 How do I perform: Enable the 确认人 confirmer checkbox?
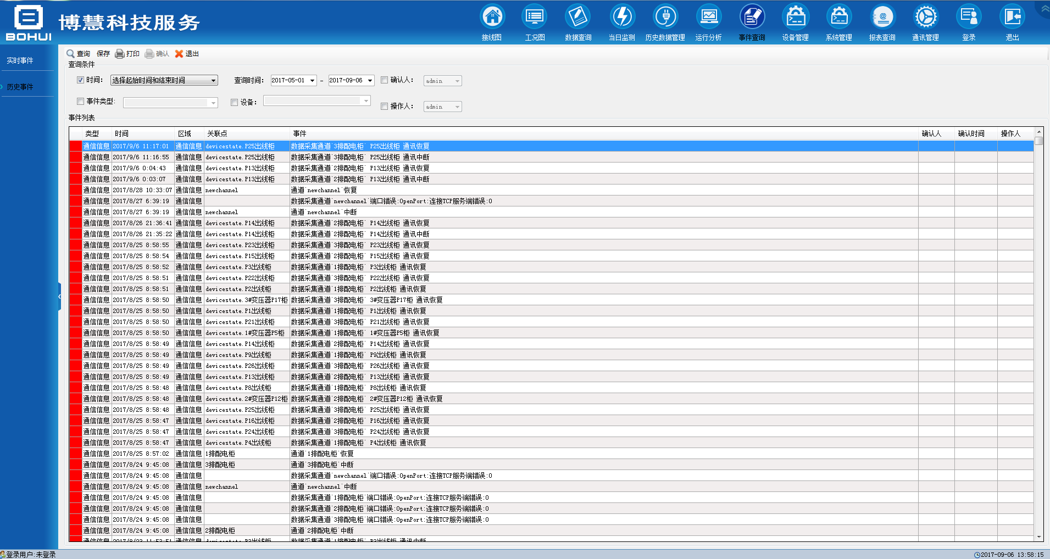385,80
